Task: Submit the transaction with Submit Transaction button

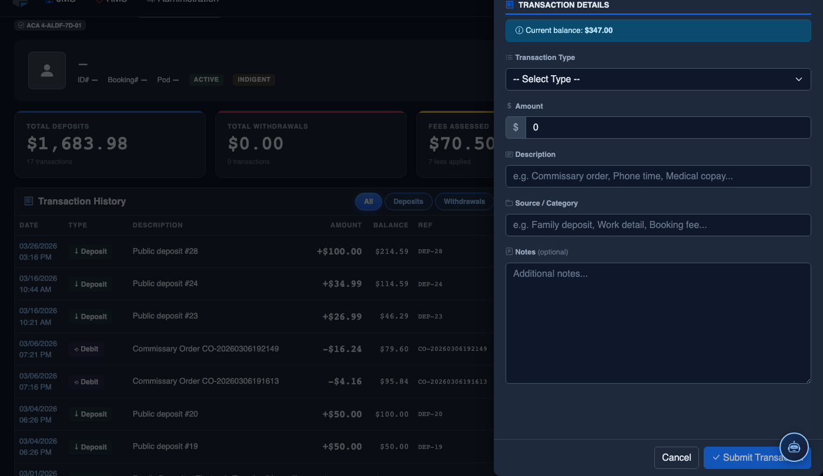Action: tap(757, 458)
